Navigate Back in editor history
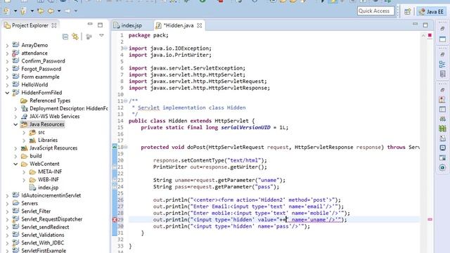The image size is (450, 253). click(51, 11)
